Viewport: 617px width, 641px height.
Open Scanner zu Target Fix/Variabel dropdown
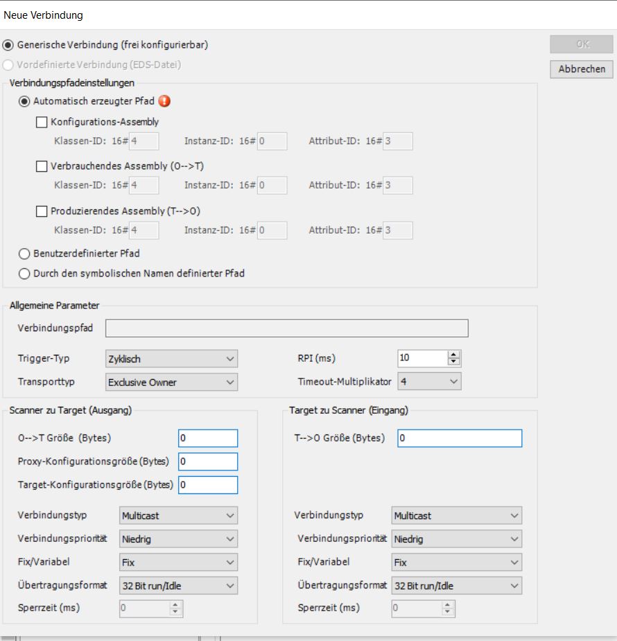click(x=178, y=562)
